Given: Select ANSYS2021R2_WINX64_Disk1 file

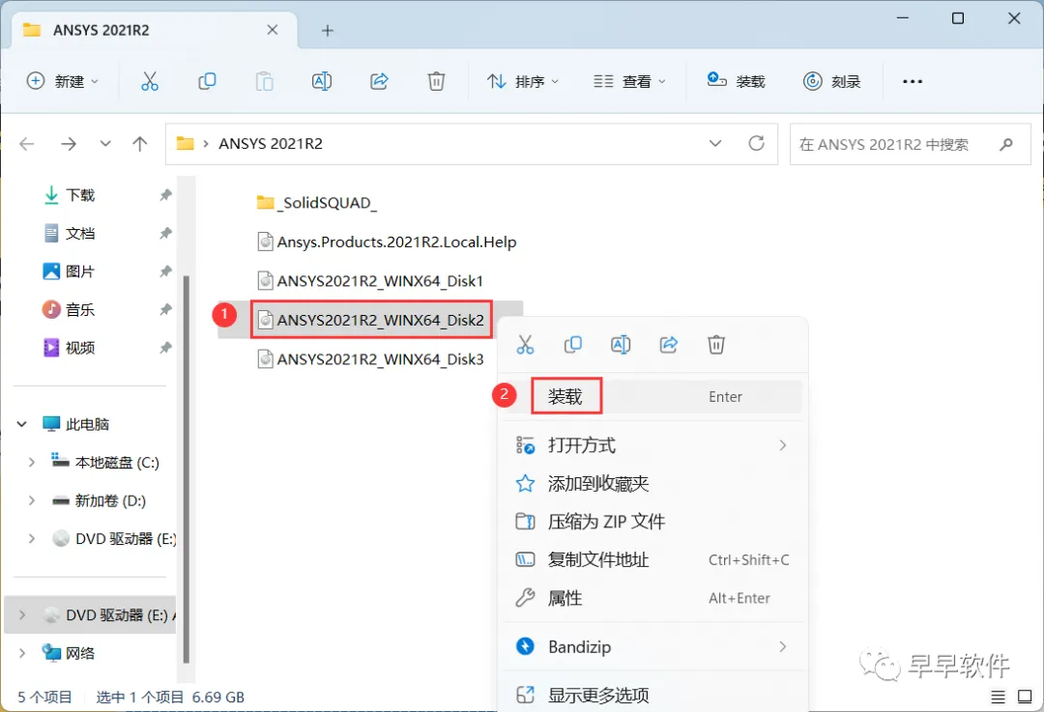Looking at the screenshot, I should (x=370, y=281).
